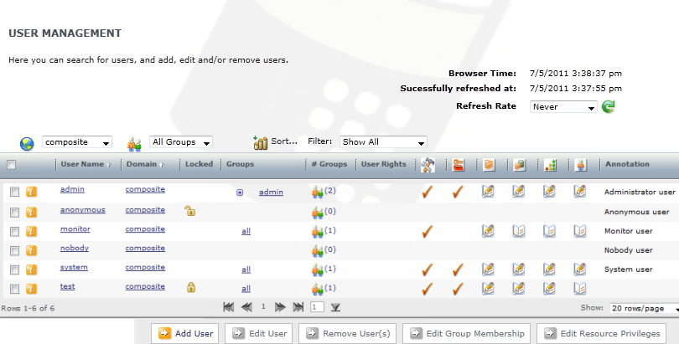This screenshot has width=679, height=344.
Task: Click the Groups column header
Action: [x=240, y=164]
